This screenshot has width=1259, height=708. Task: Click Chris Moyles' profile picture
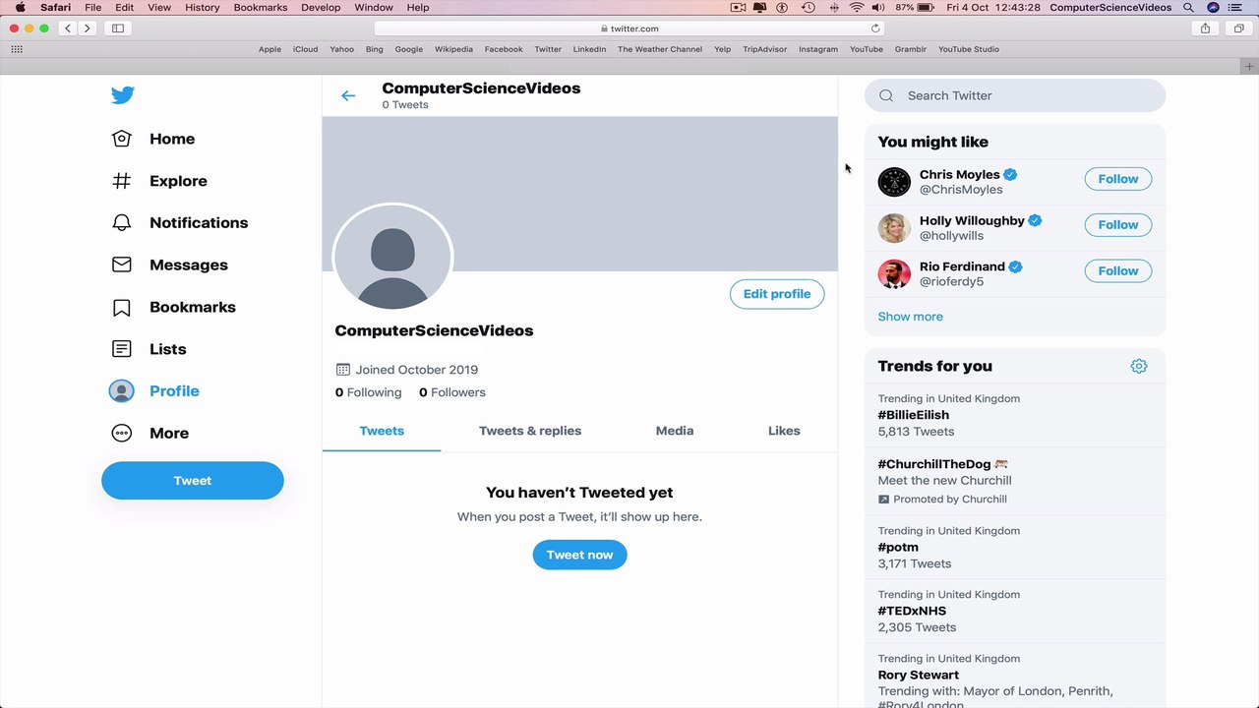(x=894, y=182)
